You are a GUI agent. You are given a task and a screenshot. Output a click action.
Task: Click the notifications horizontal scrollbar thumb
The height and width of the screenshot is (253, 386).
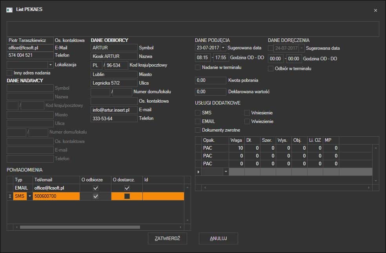tap(80, 227)
